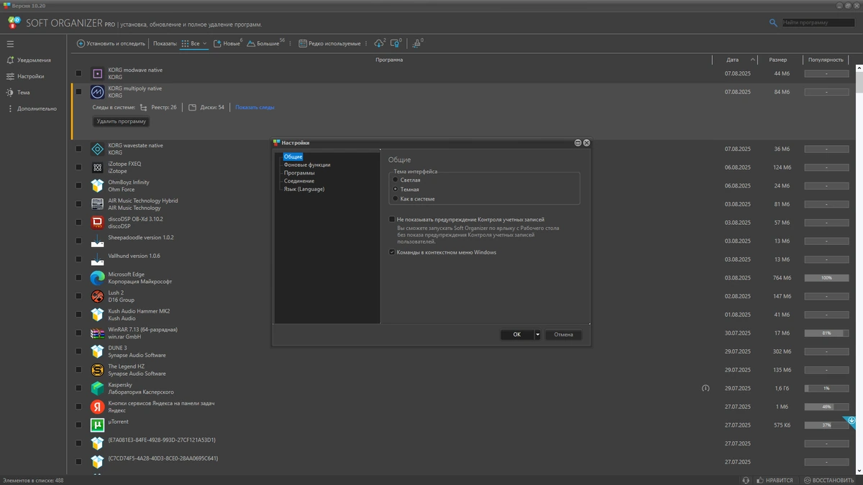Click the WinRAR icon
The width and height of the screenshot is (863, 485).
[x=97, y=333]
